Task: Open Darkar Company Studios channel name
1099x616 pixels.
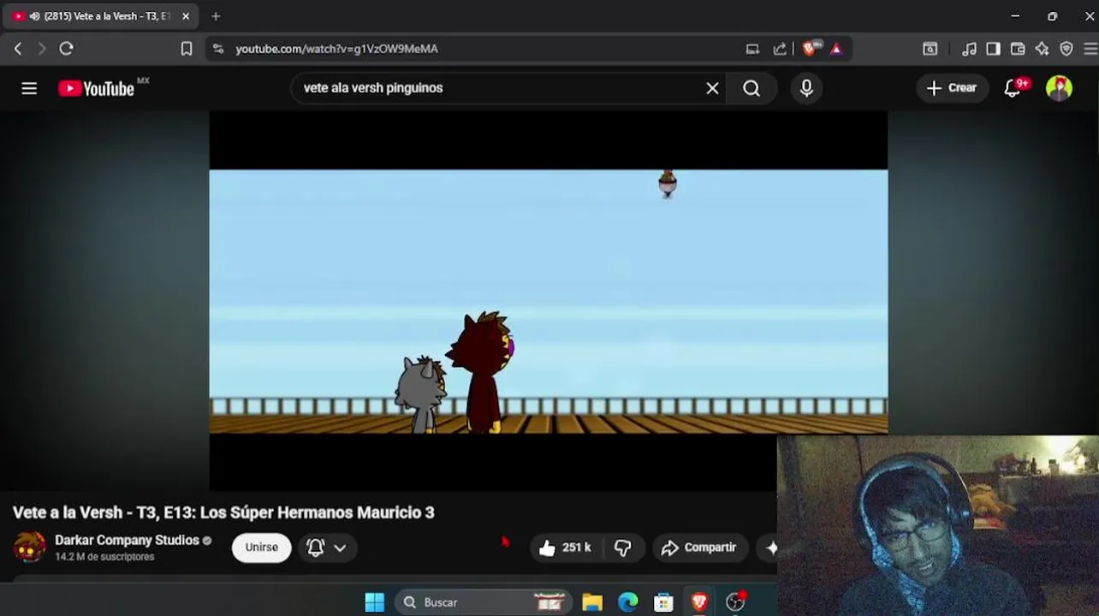Action: 127,540
